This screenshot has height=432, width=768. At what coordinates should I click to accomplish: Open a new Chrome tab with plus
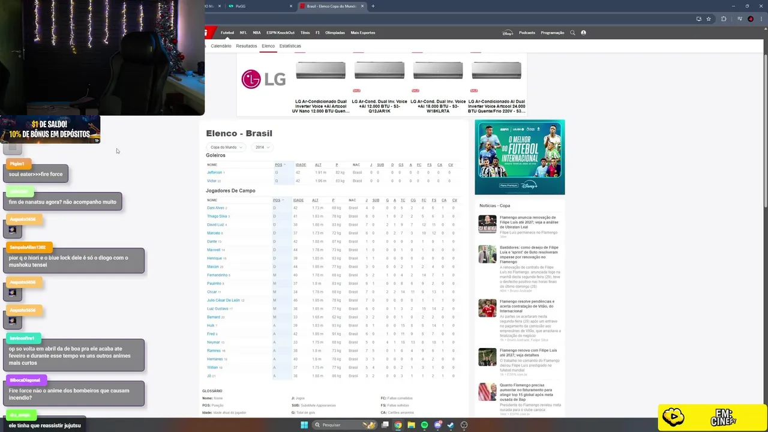click(373, 6)
